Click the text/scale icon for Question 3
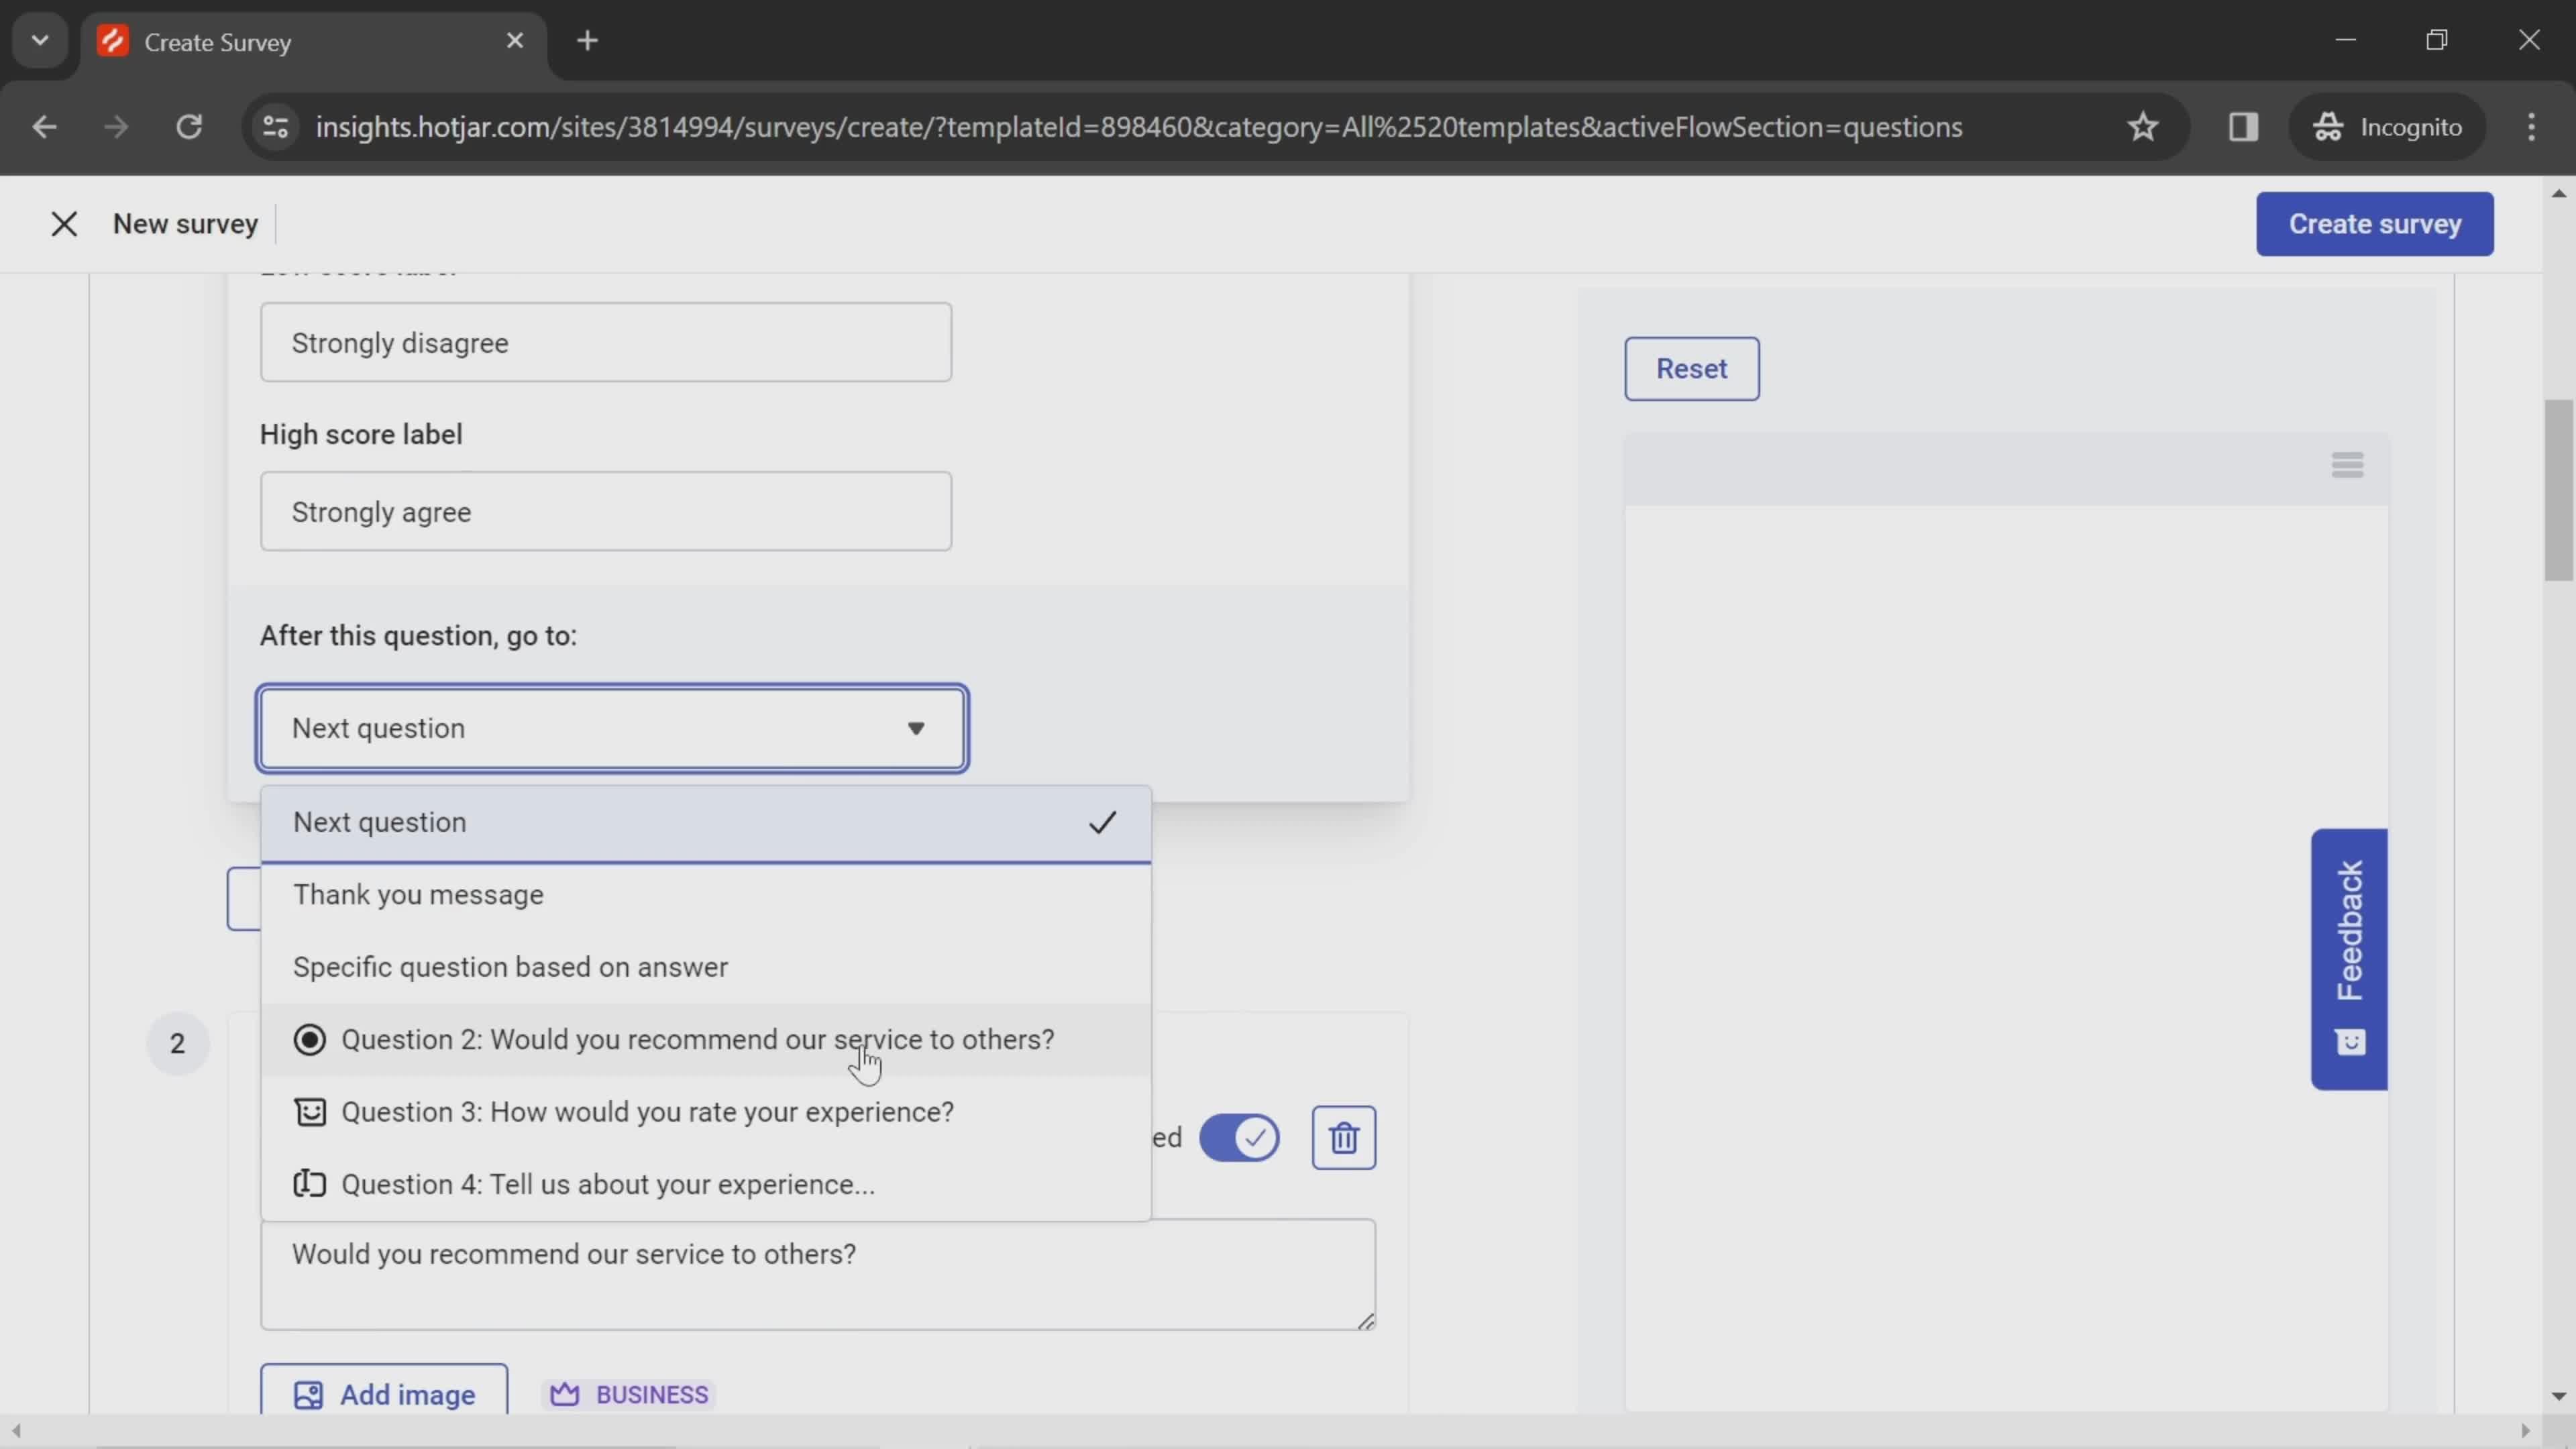This screenshot has height=1449, width=2576. click(310, 1111)
